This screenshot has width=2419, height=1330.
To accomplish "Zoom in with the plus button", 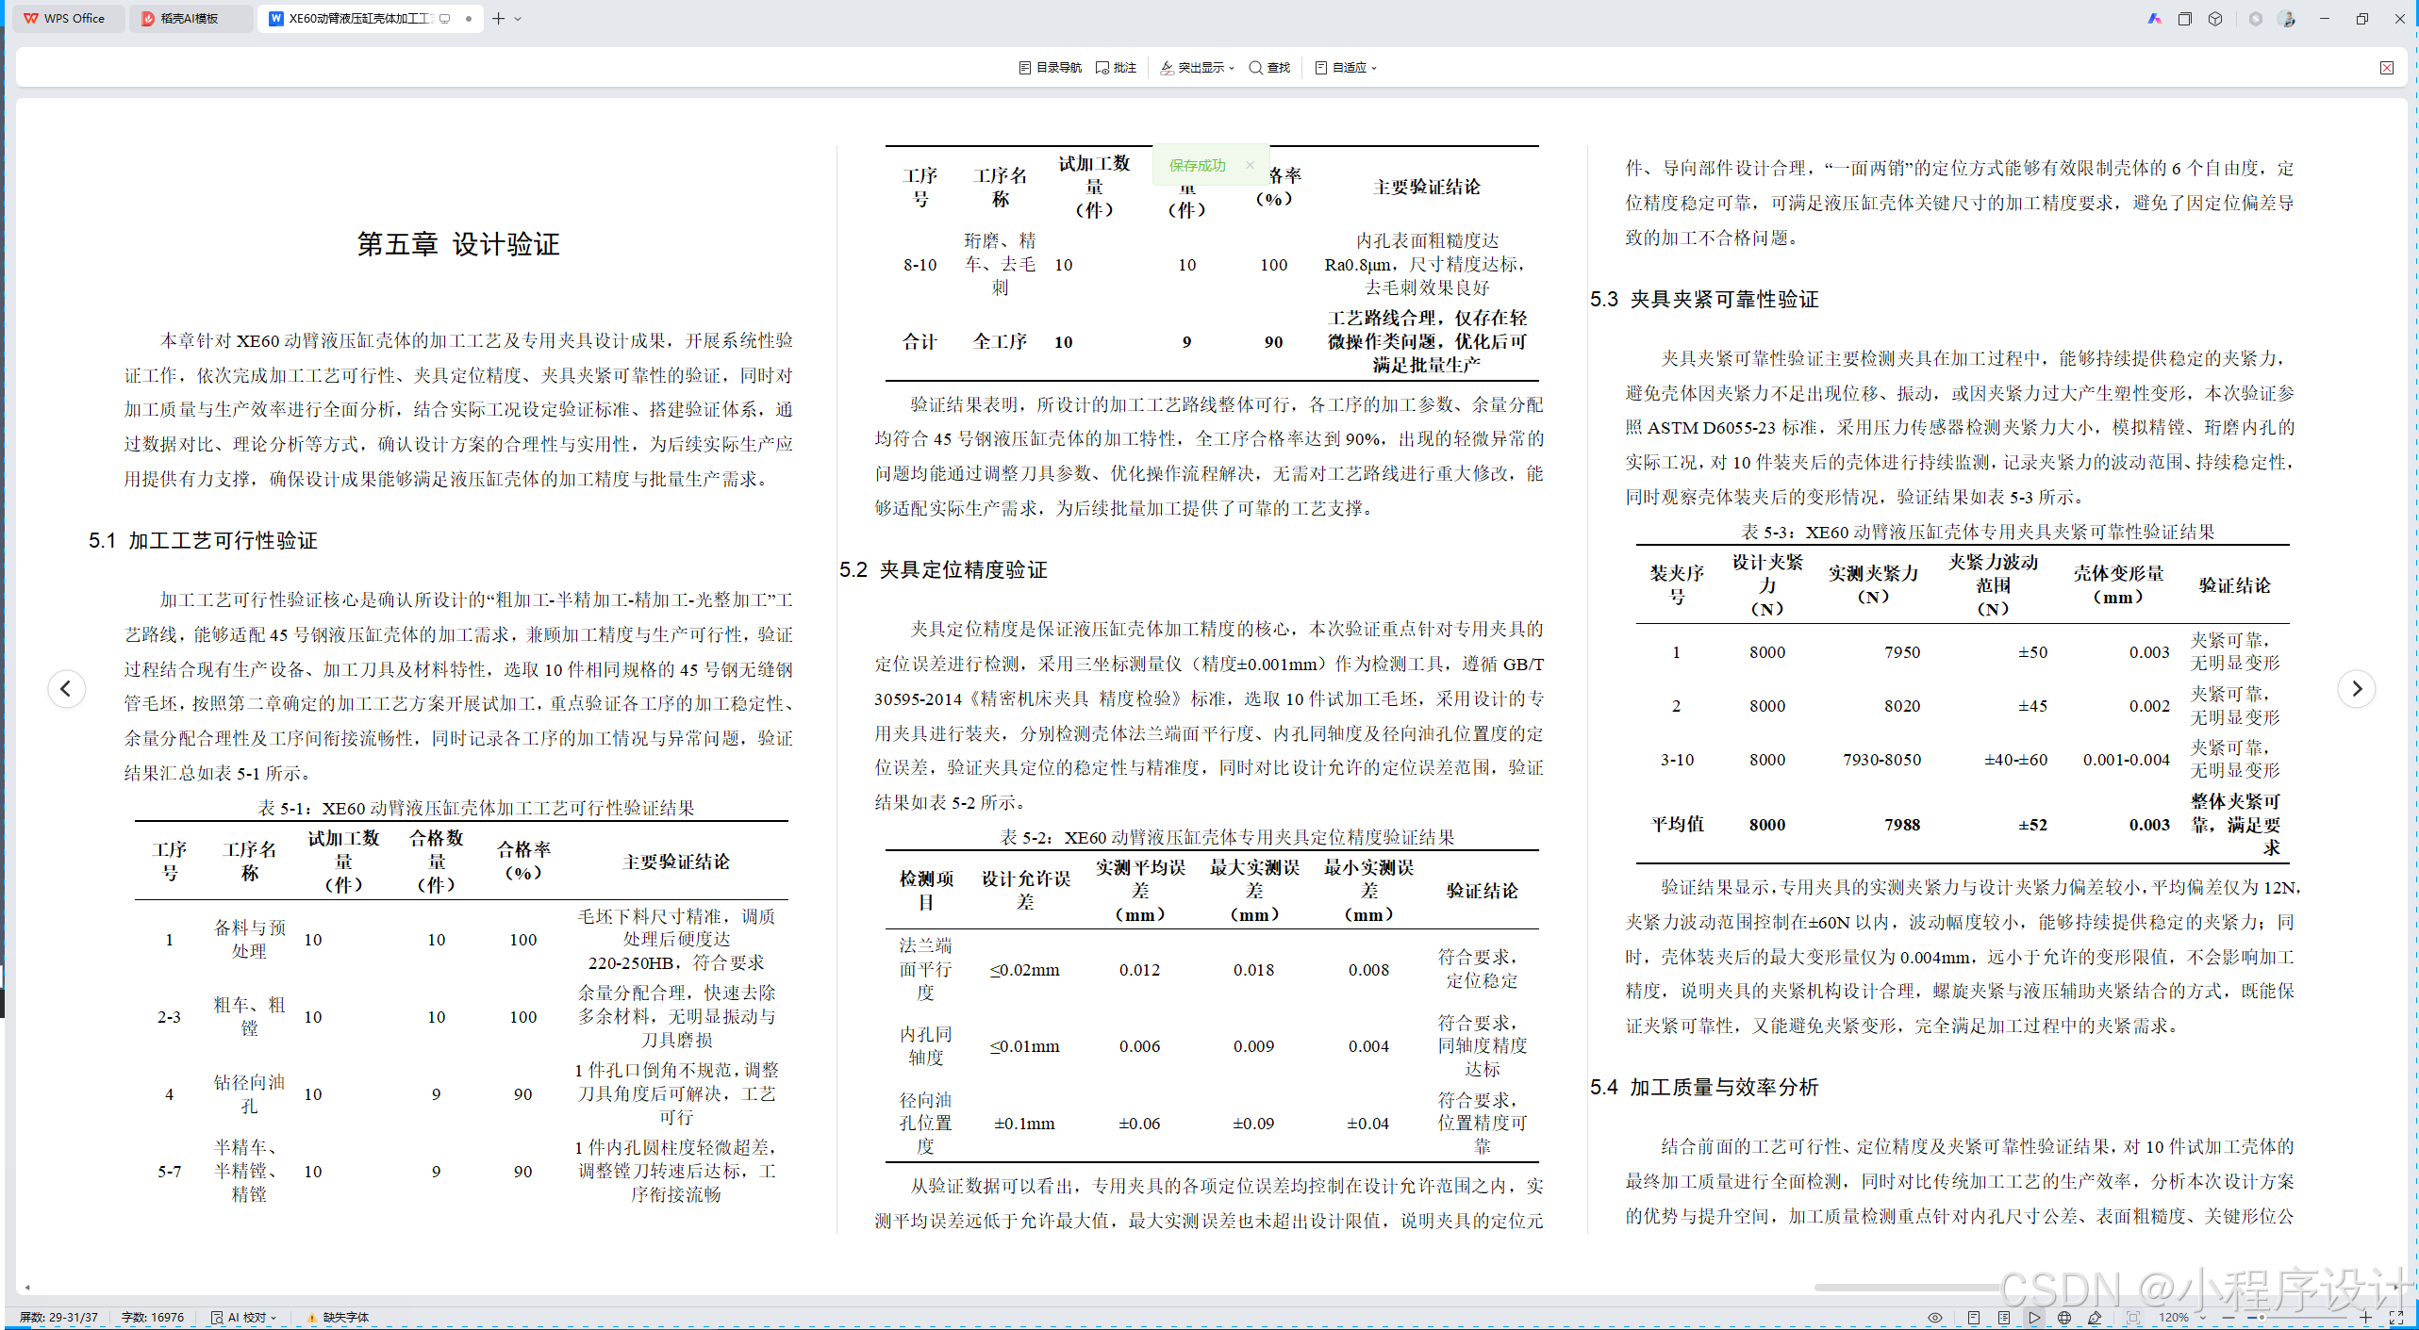I will pyautogui.click(x=2365, y=1318).
